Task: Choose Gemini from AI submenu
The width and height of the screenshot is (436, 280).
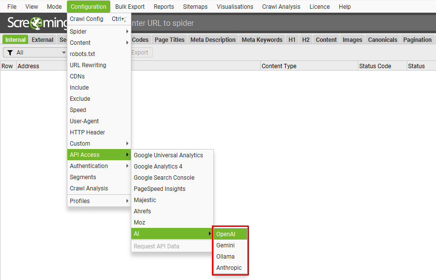Action: point(230,245)
